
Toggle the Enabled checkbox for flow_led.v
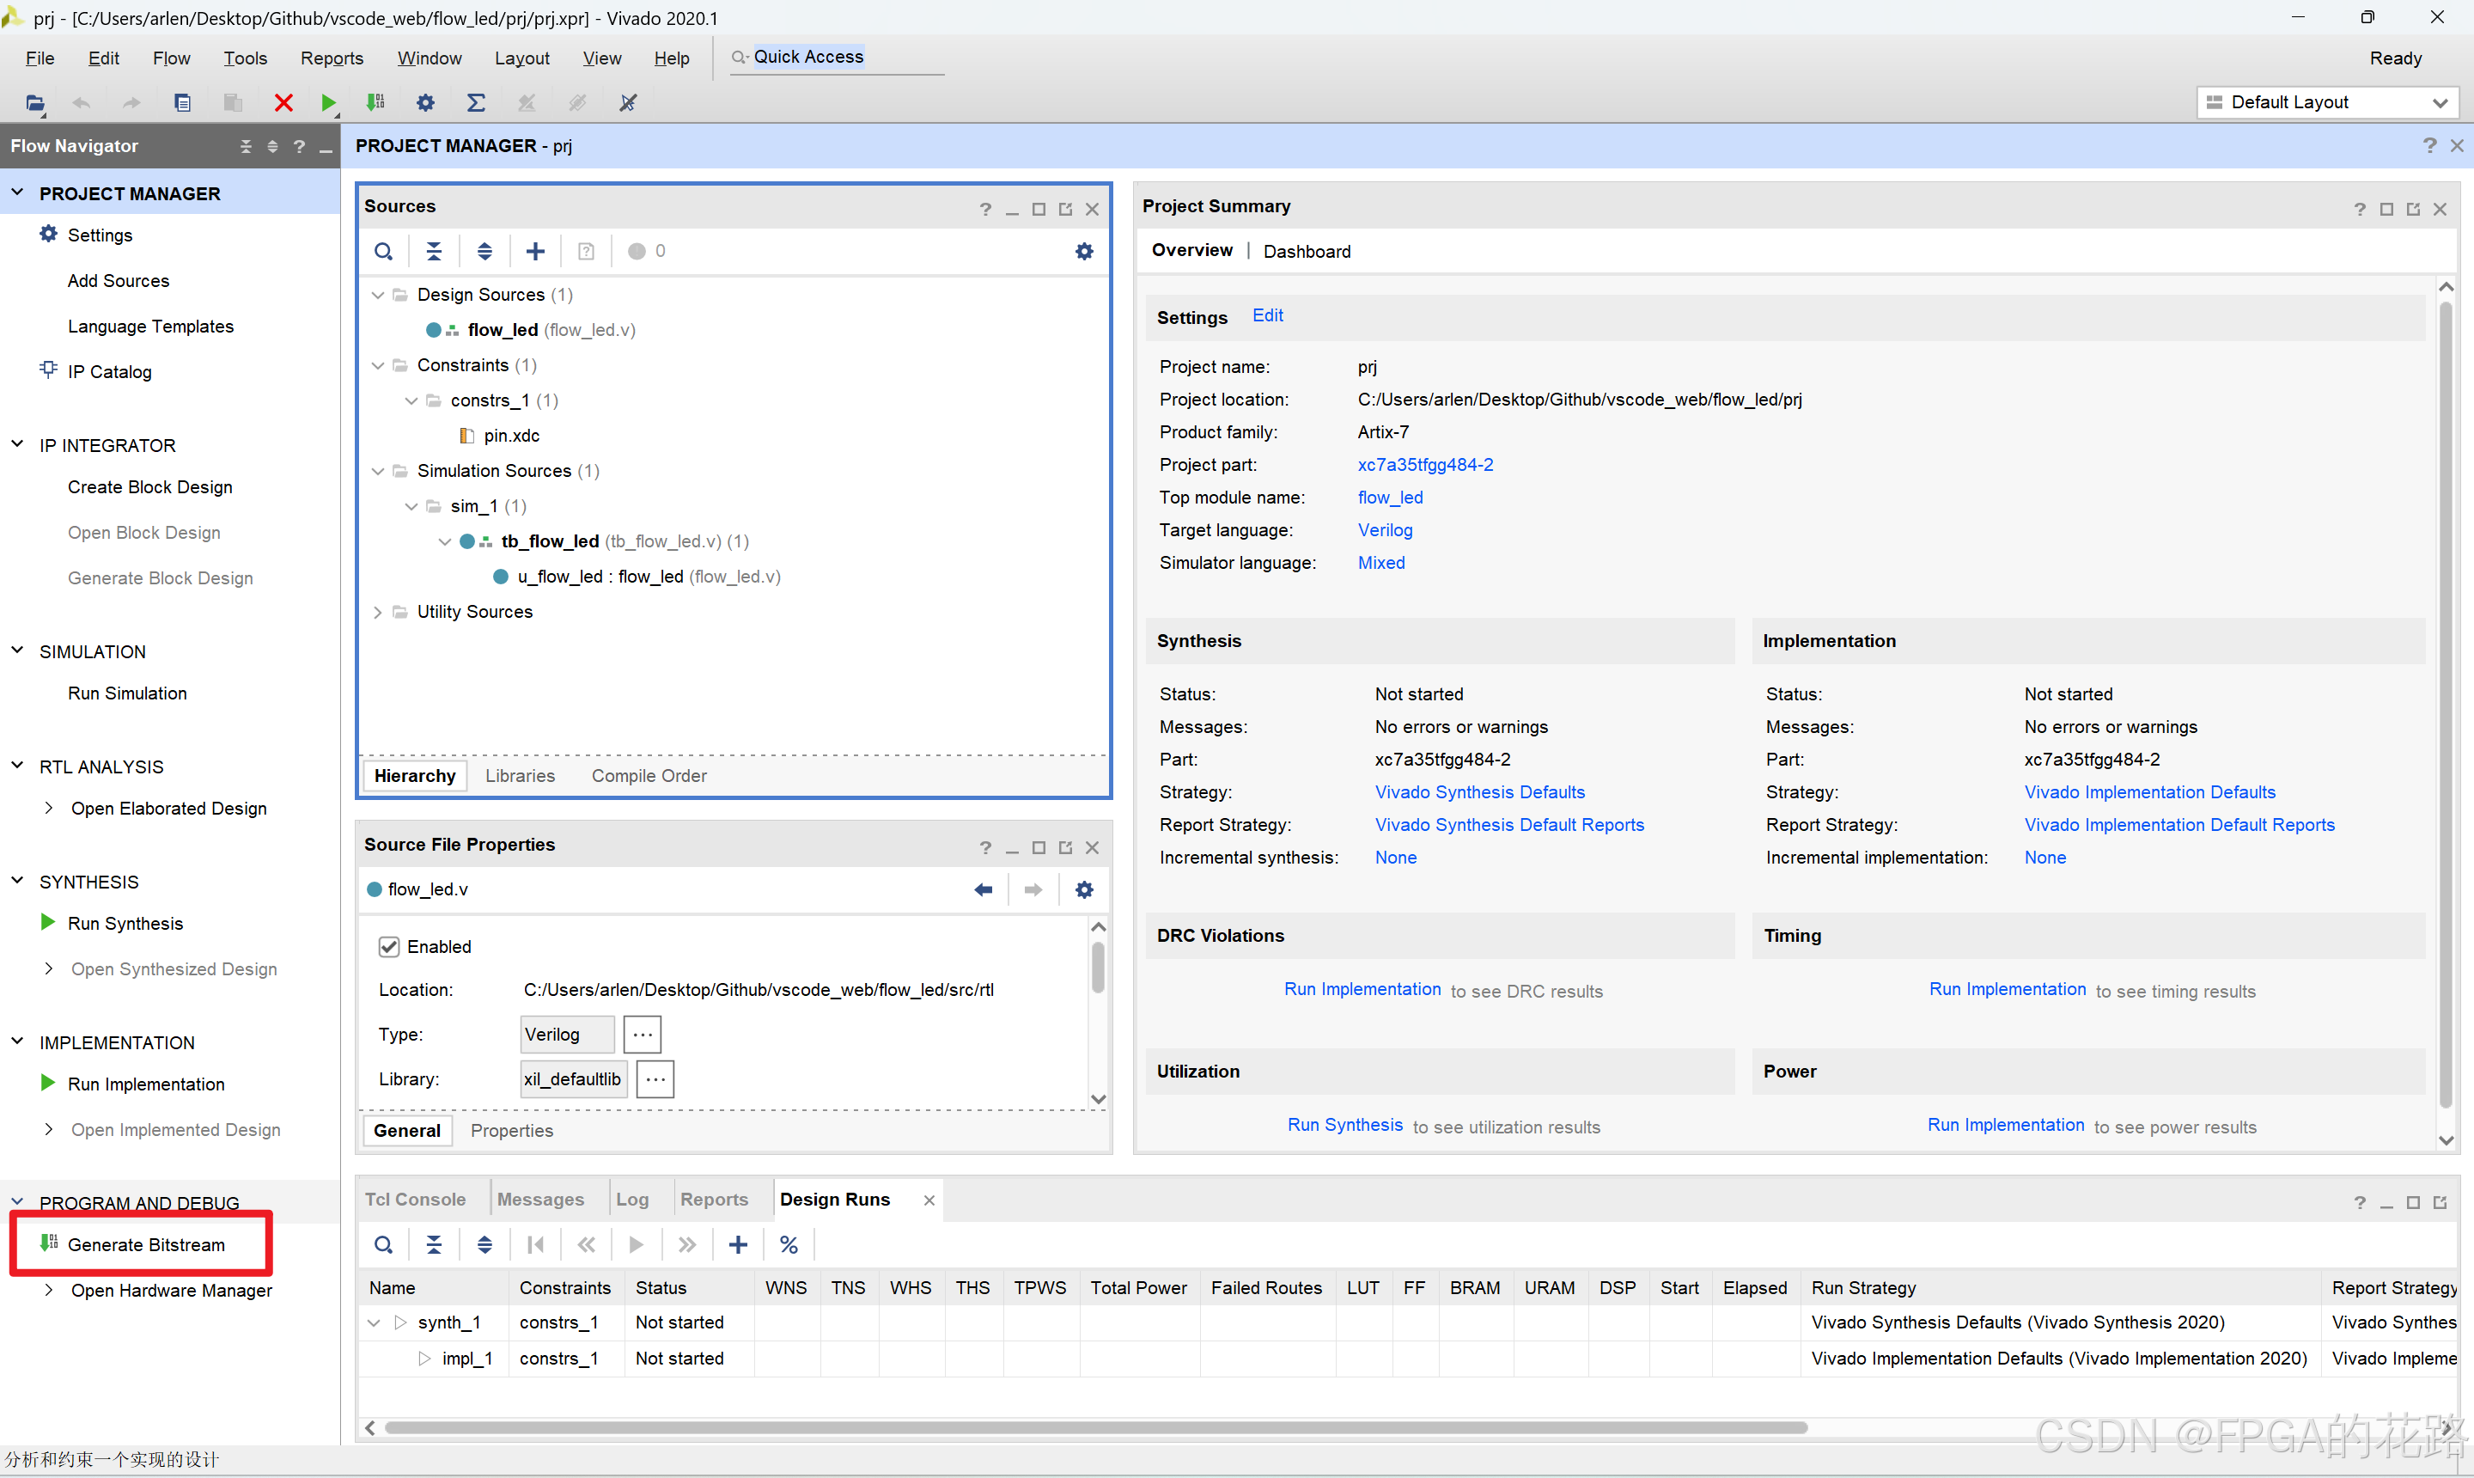(x=389, y=946)
